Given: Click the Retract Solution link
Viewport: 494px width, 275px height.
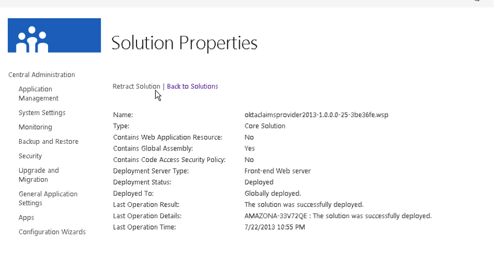Looking at the screenshot, I should coord(137,86).
